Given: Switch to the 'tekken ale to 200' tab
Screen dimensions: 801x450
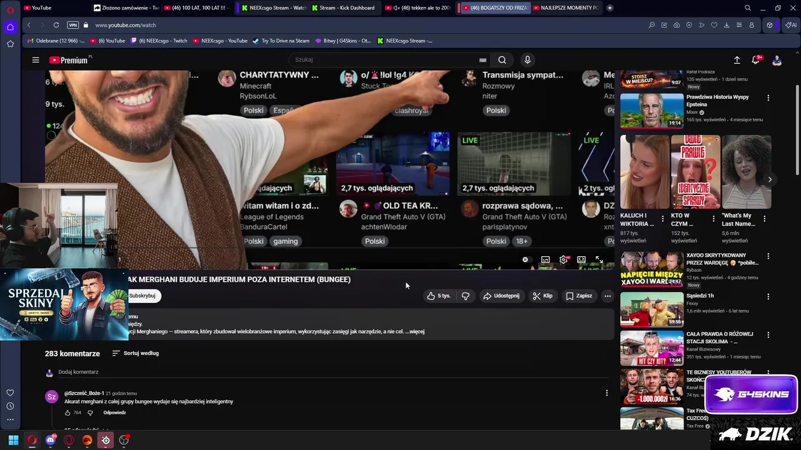Looking at the screenshot, I should pos(418,7).
